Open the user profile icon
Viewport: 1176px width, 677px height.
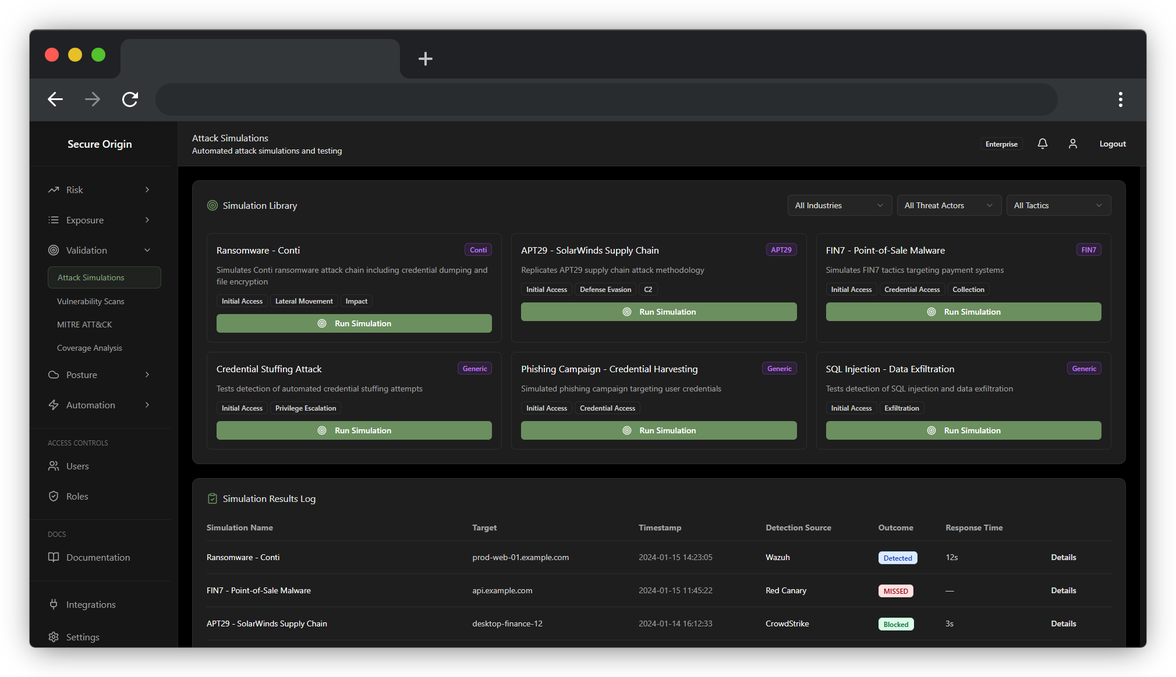click(x=1072, y=144)
